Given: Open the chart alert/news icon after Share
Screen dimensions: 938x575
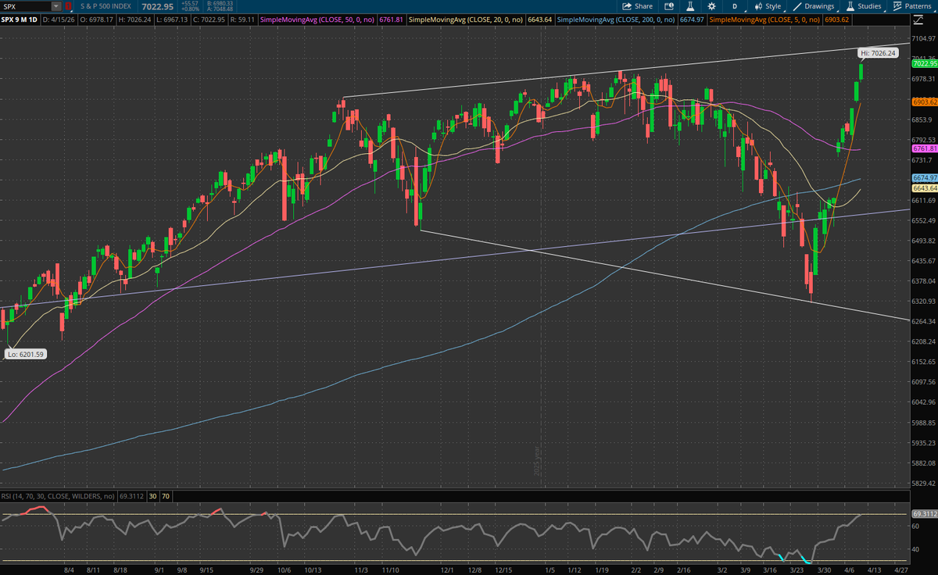Looking at the screenshot, I should tap(668, 5).
